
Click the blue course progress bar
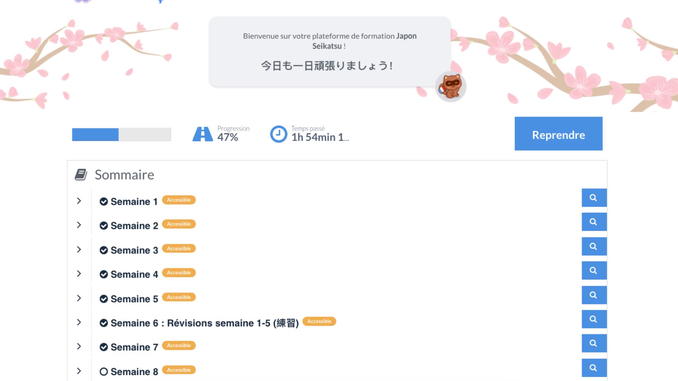(x=121, y=134)
